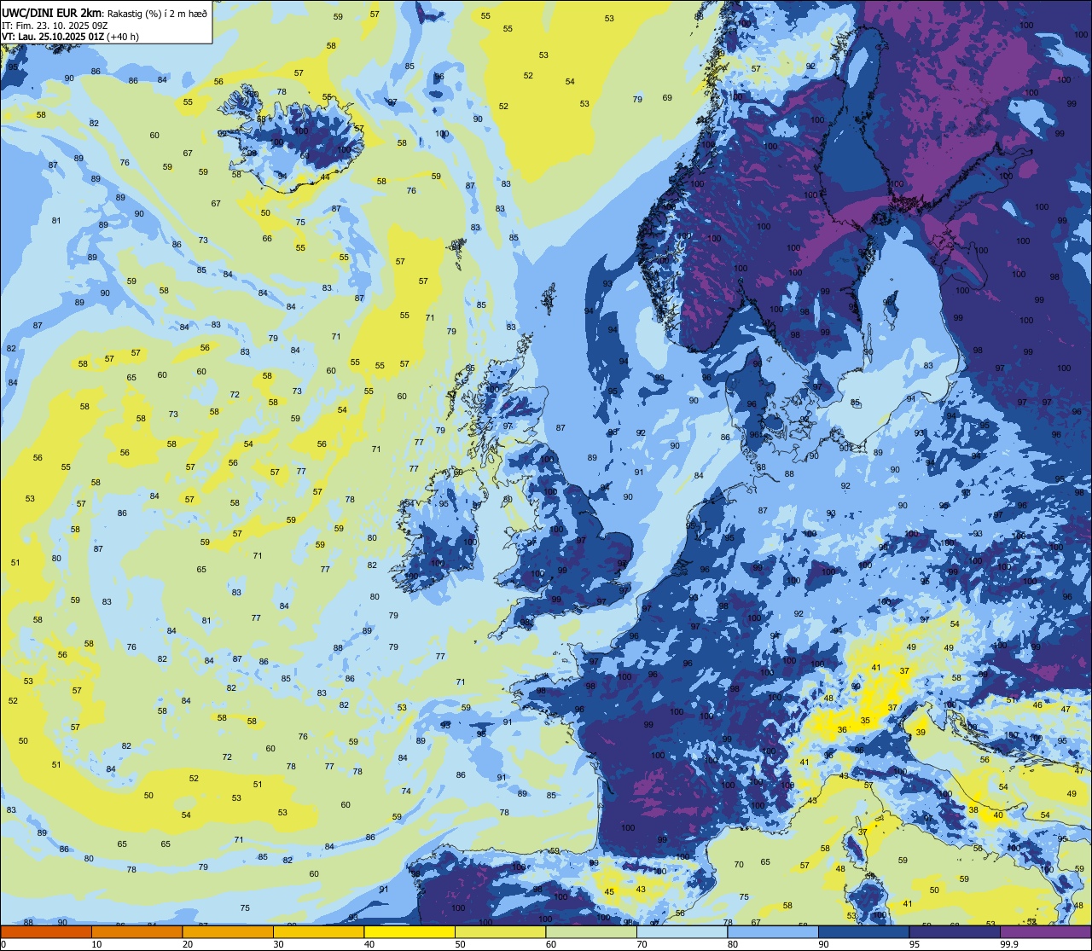Click the blue 90–95 legend swatch
Image resolution: width=1092 pixels, height=951 pixels.
(863, 932)
